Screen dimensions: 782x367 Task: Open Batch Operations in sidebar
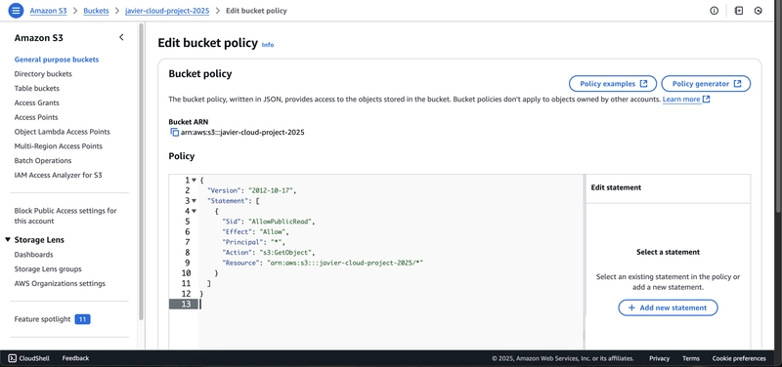pyautogui.click(x=43, y=160)
